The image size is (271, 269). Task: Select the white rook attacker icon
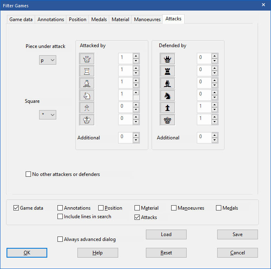point(87,71)
